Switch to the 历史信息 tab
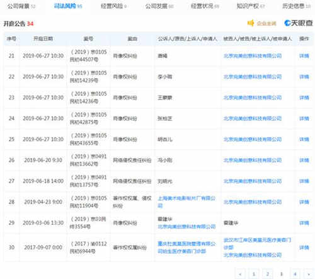315x279 pixels. [296, 6]
